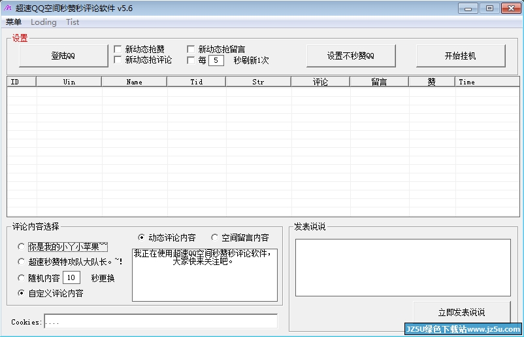Click the custom comment text box
The height and width of the screenshot is (337, 524).
pos(205,275)
